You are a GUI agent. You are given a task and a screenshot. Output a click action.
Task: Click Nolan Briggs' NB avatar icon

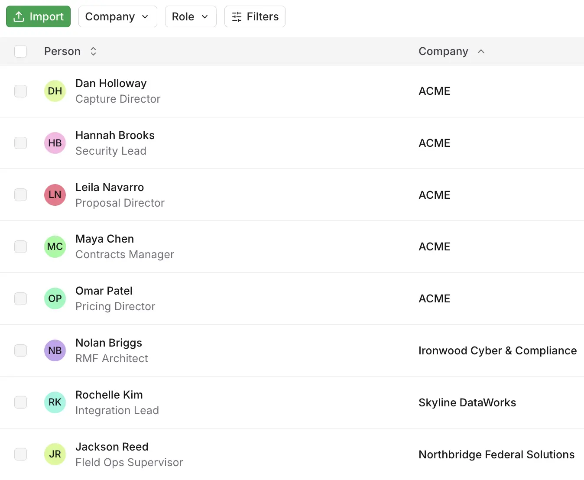(x=55, y=350)
